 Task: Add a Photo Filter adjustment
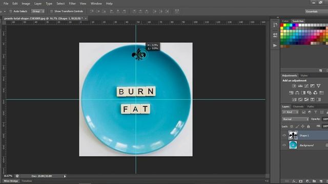(309, 93)
